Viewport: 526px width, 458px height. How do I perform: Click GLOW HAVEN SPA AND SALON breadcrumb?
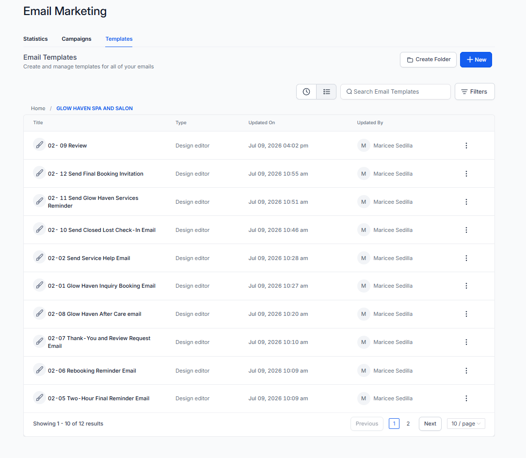(95, 109)
